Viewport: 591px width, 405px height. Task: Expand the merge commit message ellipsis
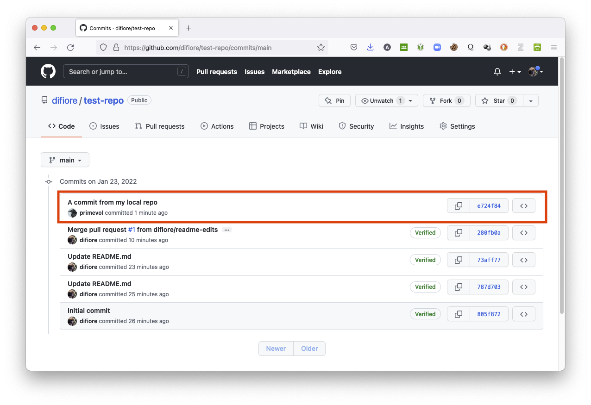point(226,230)
